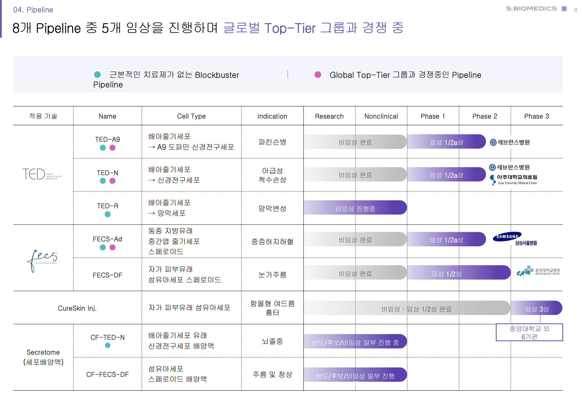582x396 pixels.
Task: Click the teal dot under TED-R
Action: pos(108,214)
